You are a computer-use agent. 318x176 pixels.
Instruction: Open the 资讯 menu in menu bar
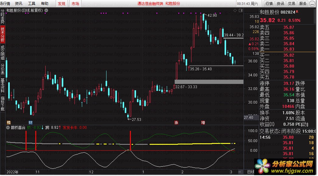coord(19,3)
